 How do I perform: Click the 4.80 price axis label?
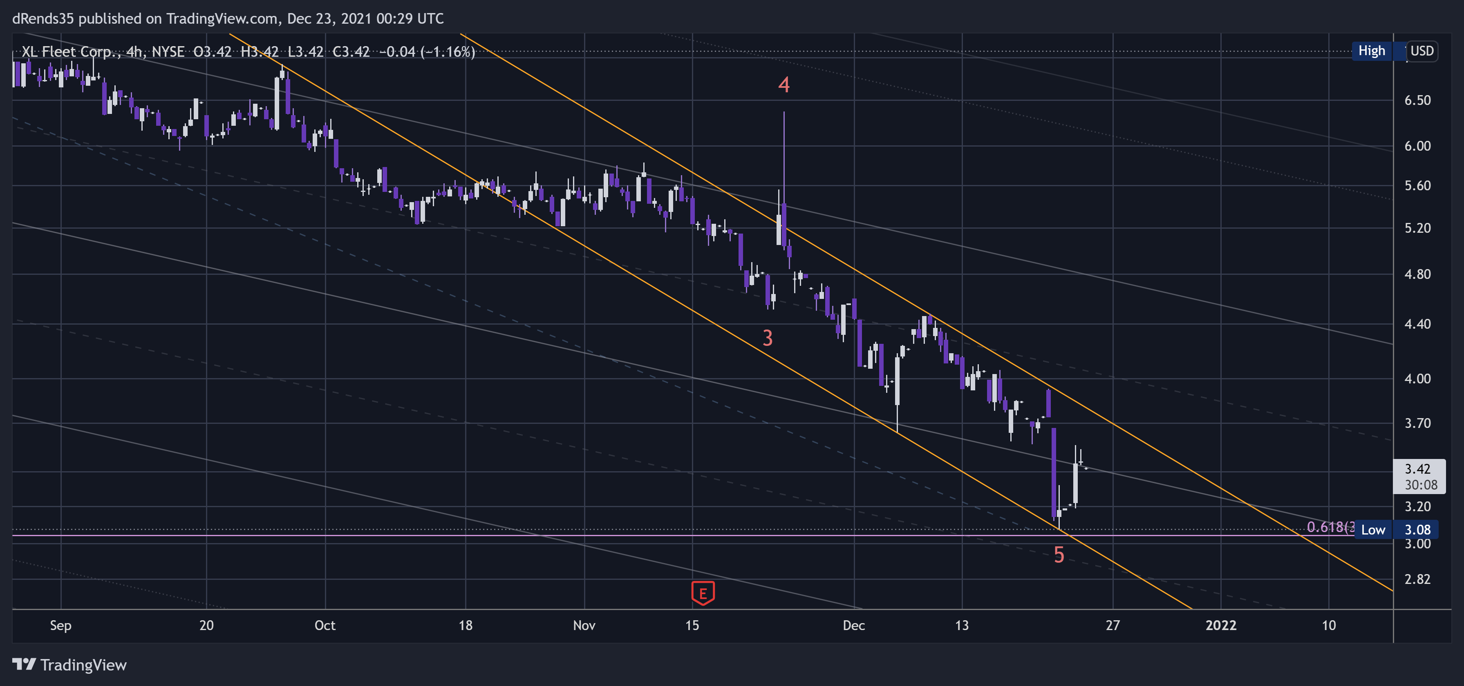1417,274
